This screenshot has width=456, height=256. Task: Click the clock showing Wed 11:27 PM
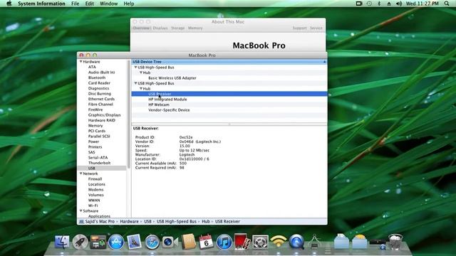pyautogui.click(x=422, y=4)
